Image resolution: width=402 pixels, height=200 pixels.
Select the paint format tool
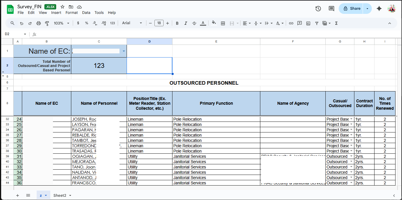pos(47,23)
